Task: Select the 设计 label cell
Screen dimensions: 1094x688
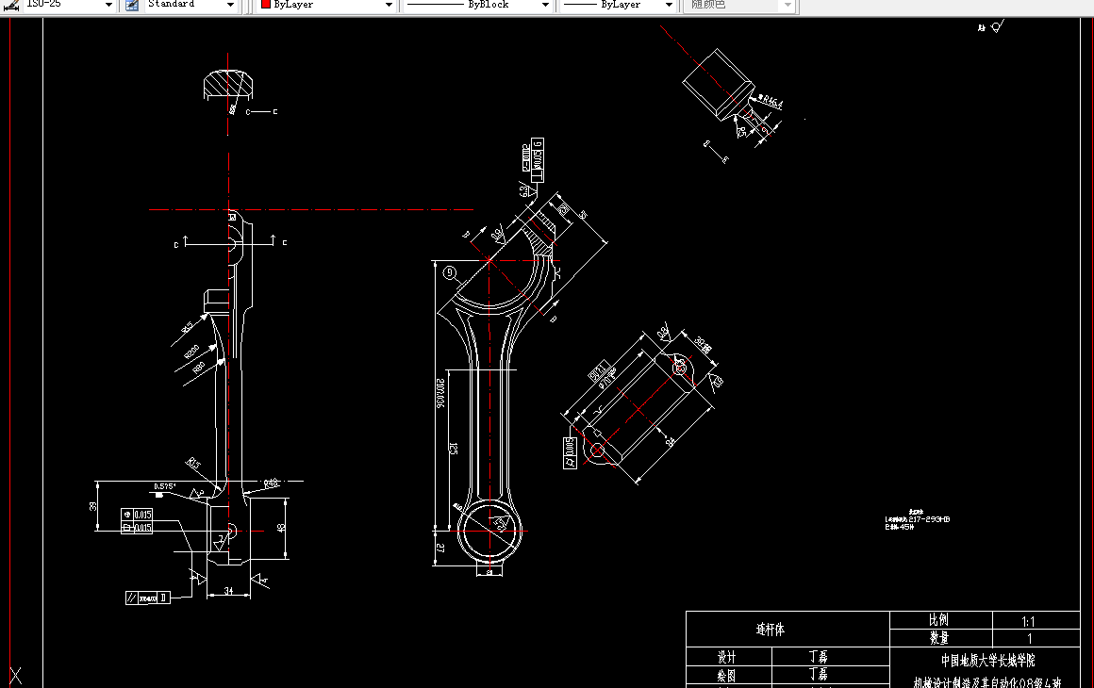Action: (727, 657)
